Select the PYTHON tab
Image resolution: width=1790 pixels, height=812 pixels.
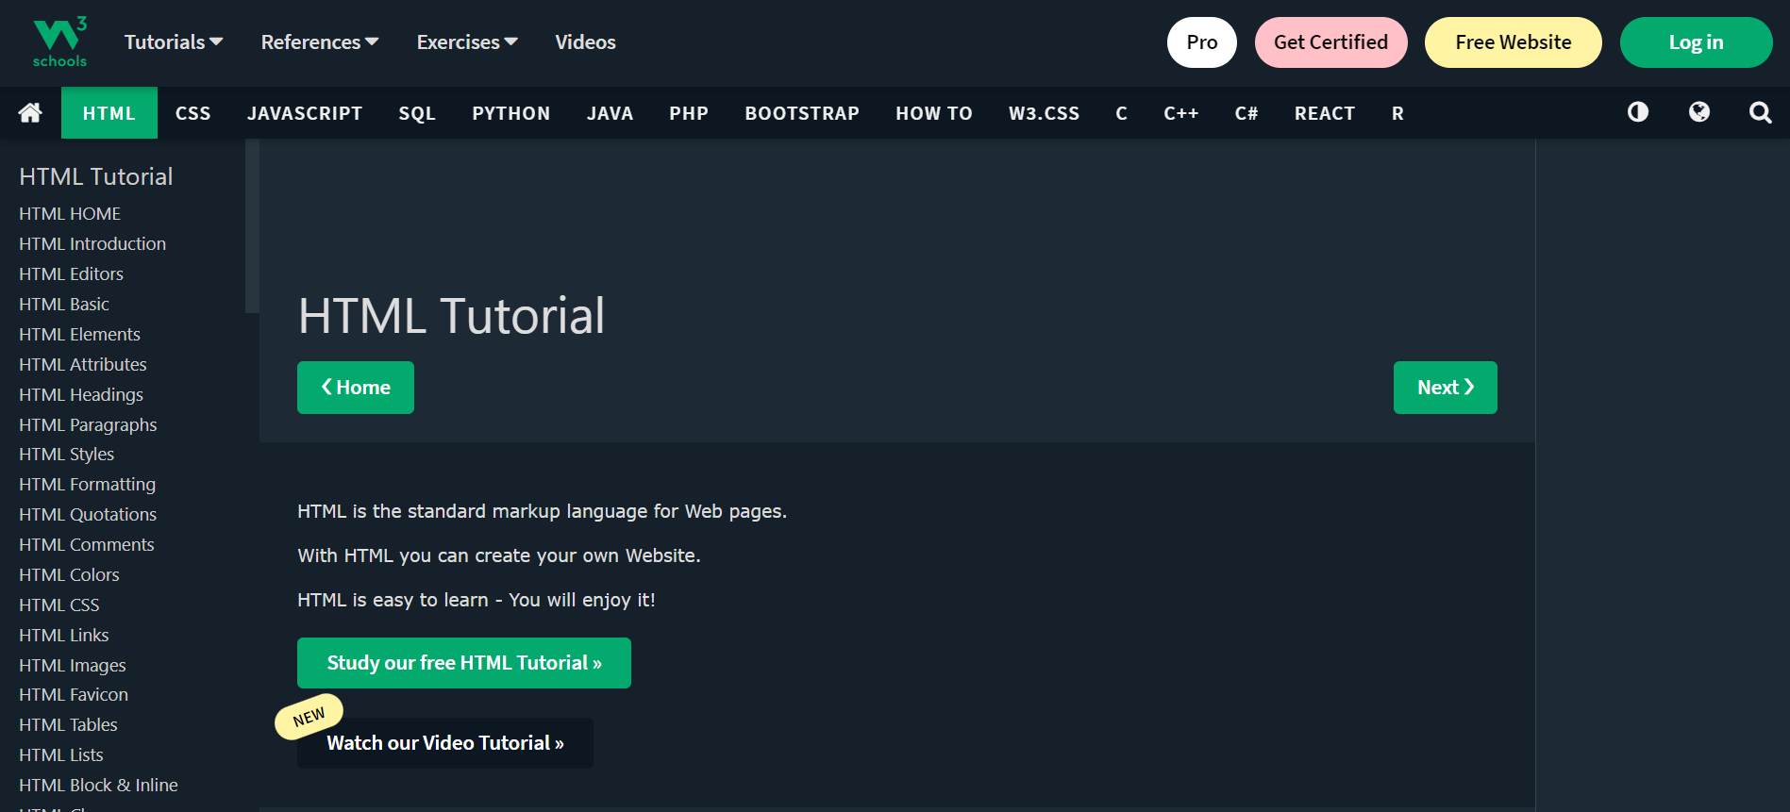(511, 113)
